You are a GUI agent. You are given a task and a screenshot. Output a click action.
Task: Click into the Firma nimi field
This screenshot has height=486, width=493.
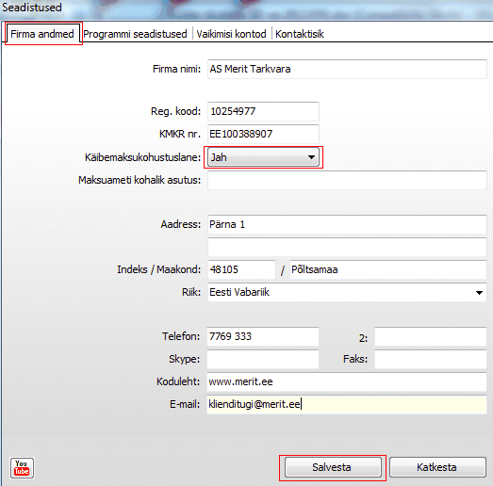(x=347, y=69)
